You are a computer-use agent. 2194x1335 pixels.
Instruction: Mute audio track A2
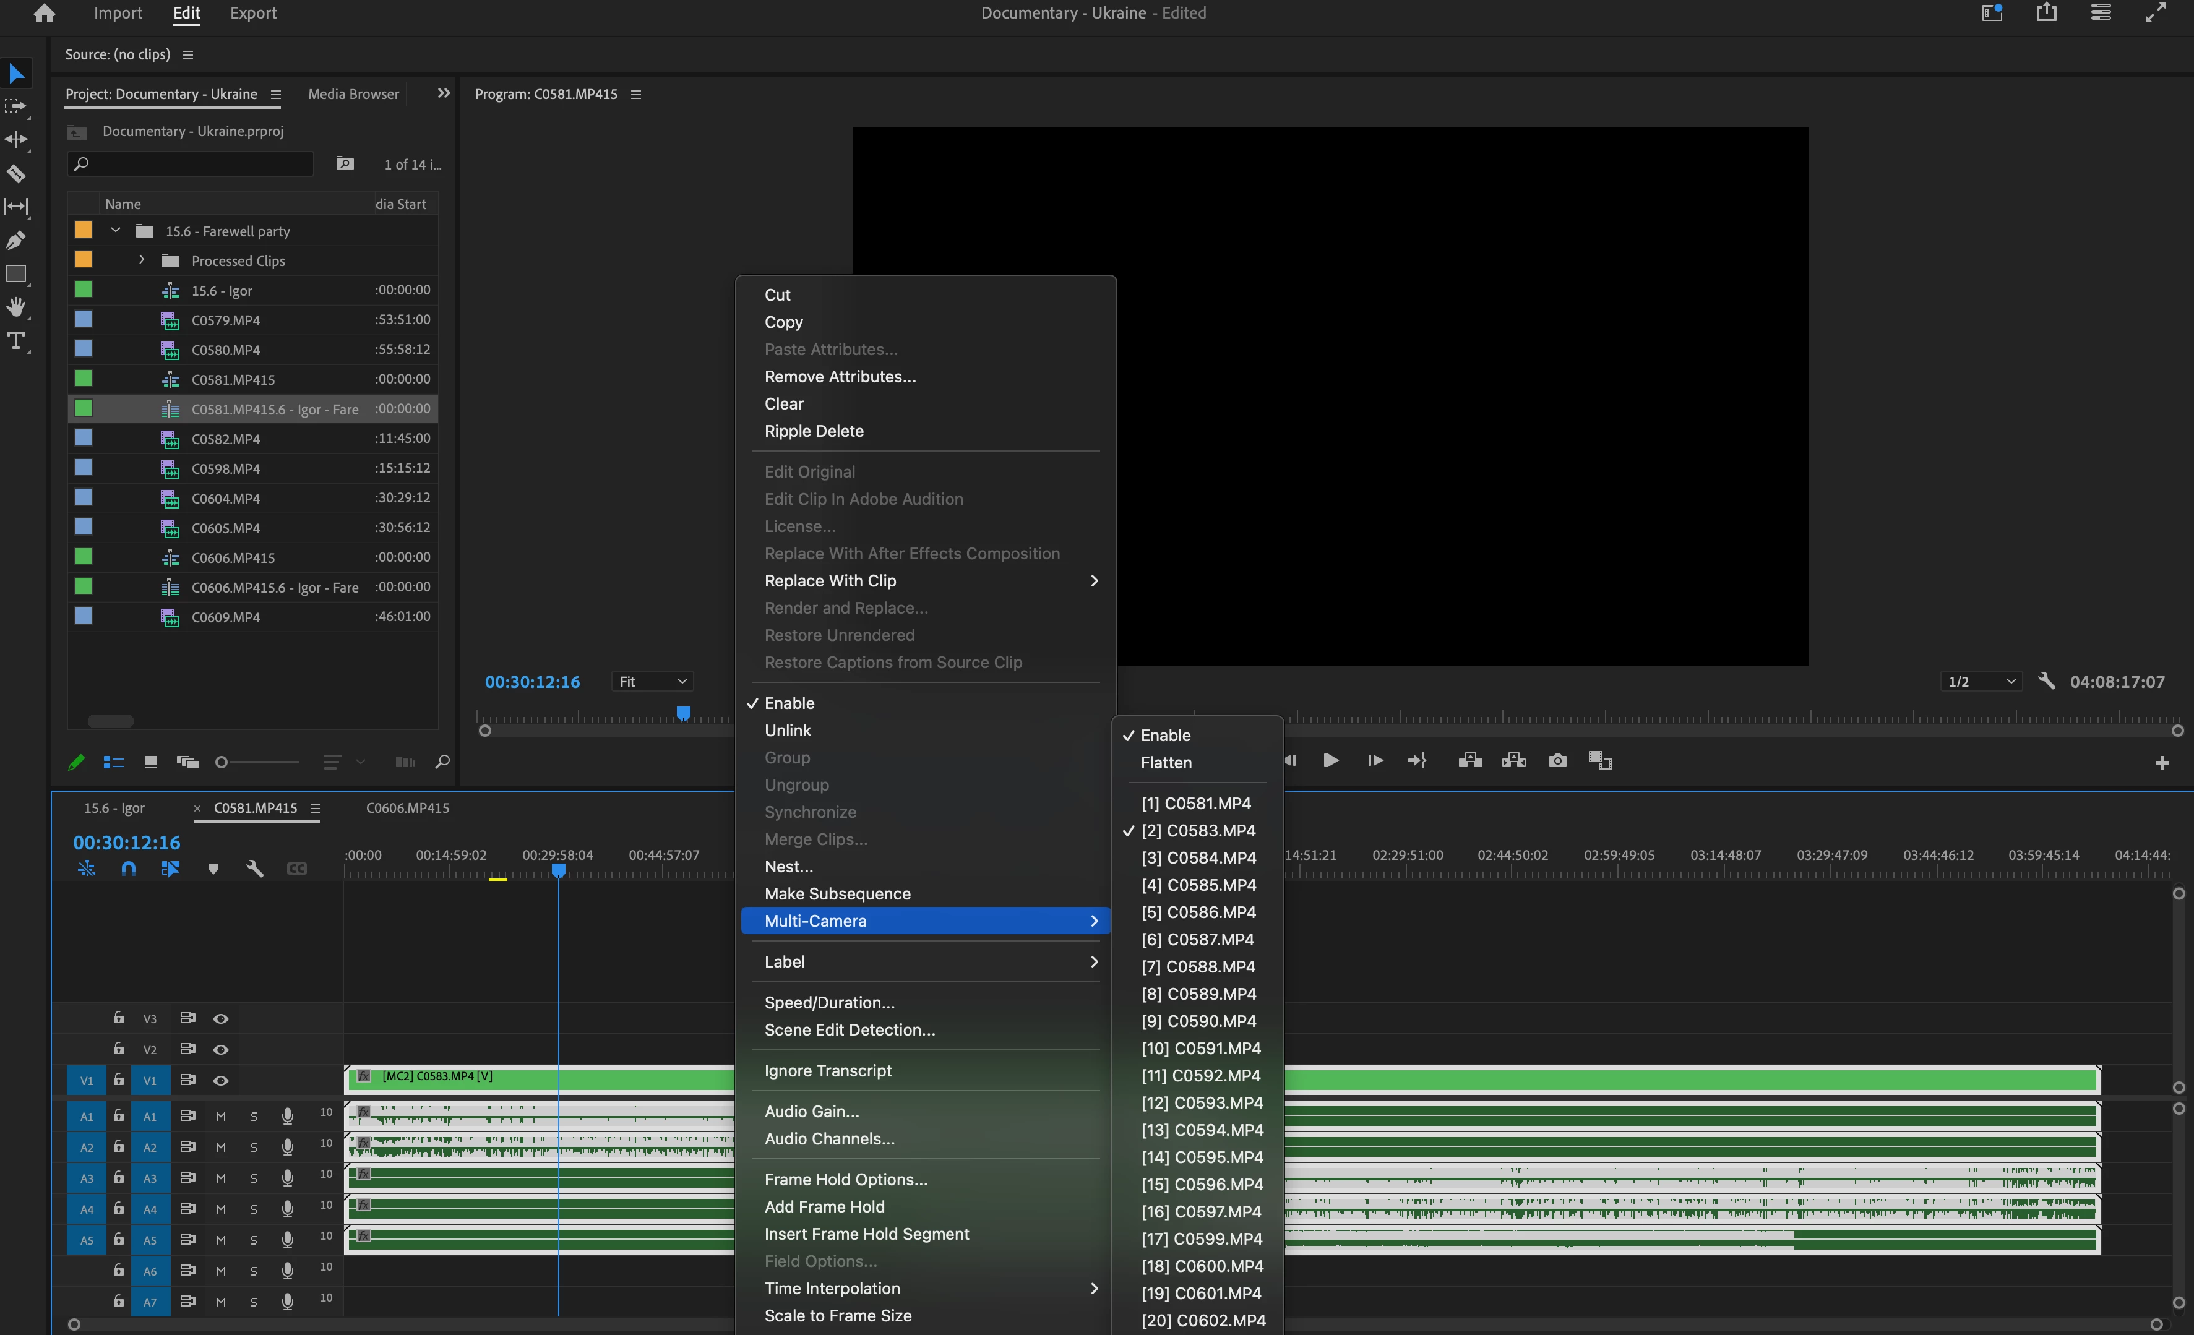221,1147
